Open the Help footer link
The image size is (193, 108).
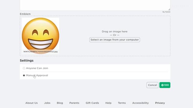108,103
